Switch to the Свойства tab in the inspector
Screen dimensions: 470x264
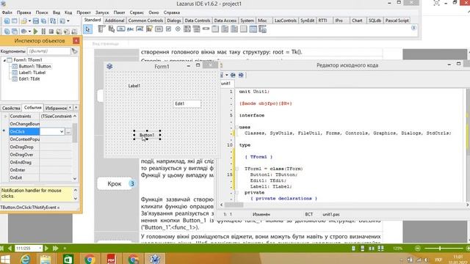tap(11, 108)
